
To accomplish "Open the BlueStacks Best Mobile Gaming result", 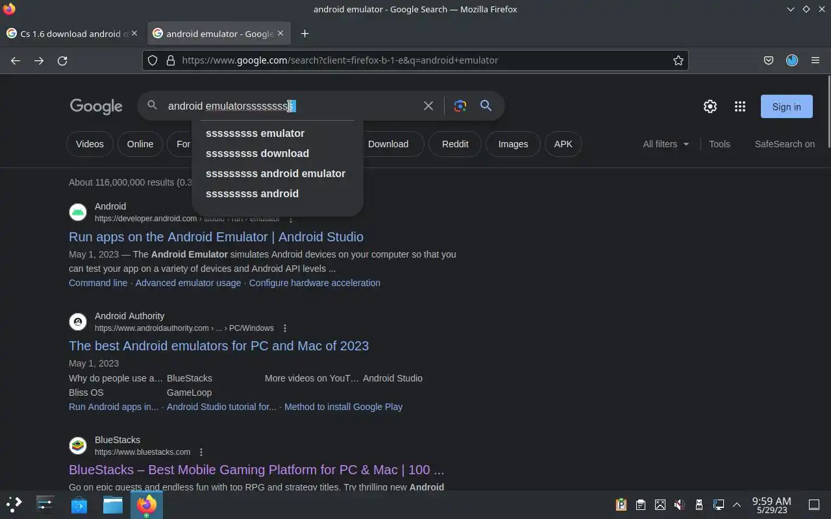I will [256, 470].
